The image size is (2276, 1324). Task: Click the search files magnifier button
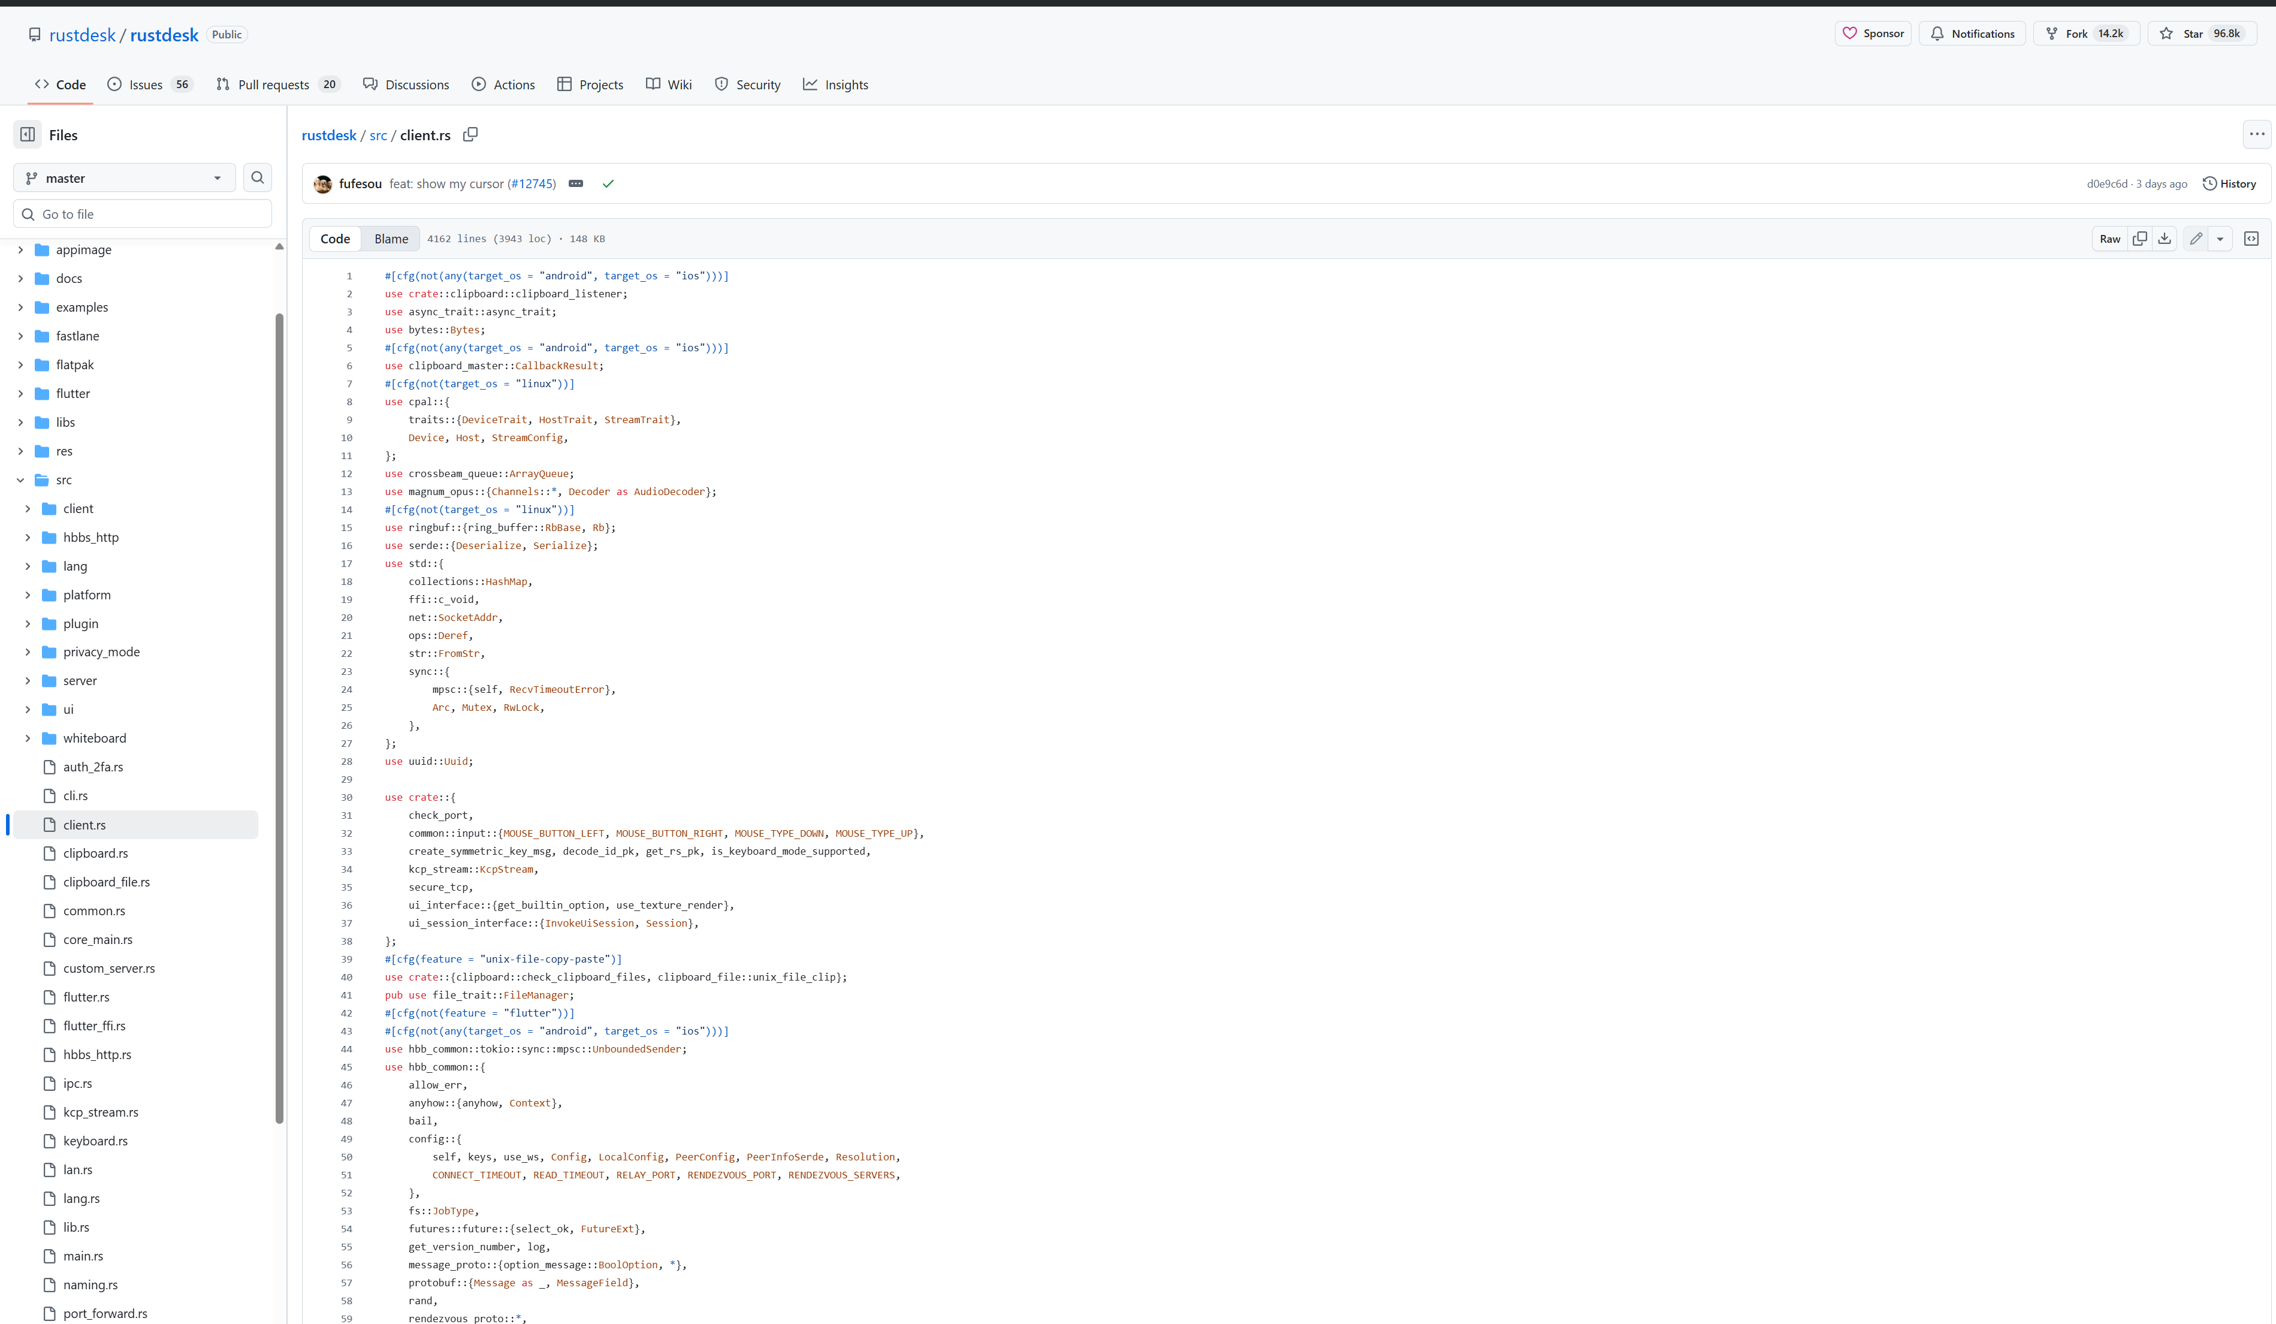click(x=258, y=178)
